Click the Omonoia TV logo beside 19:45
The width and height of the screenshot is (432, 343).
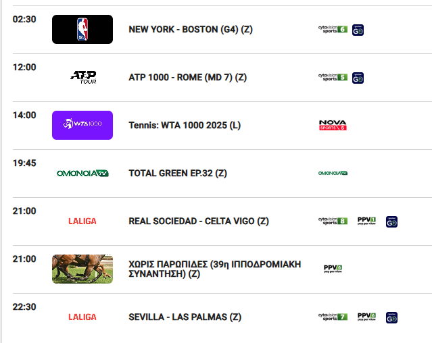82,174
